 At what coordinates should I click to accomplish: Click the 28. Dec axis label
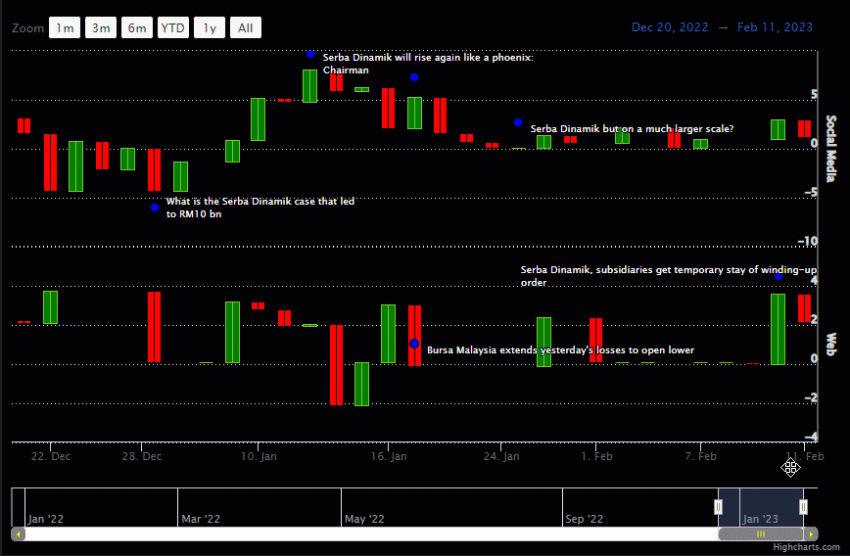click(x=142, y=456)
